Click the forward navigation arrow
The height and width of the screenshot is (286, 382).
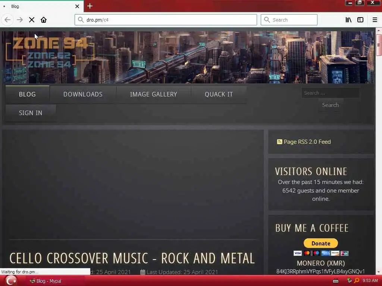pyautogui.click(x=20, y=20)
